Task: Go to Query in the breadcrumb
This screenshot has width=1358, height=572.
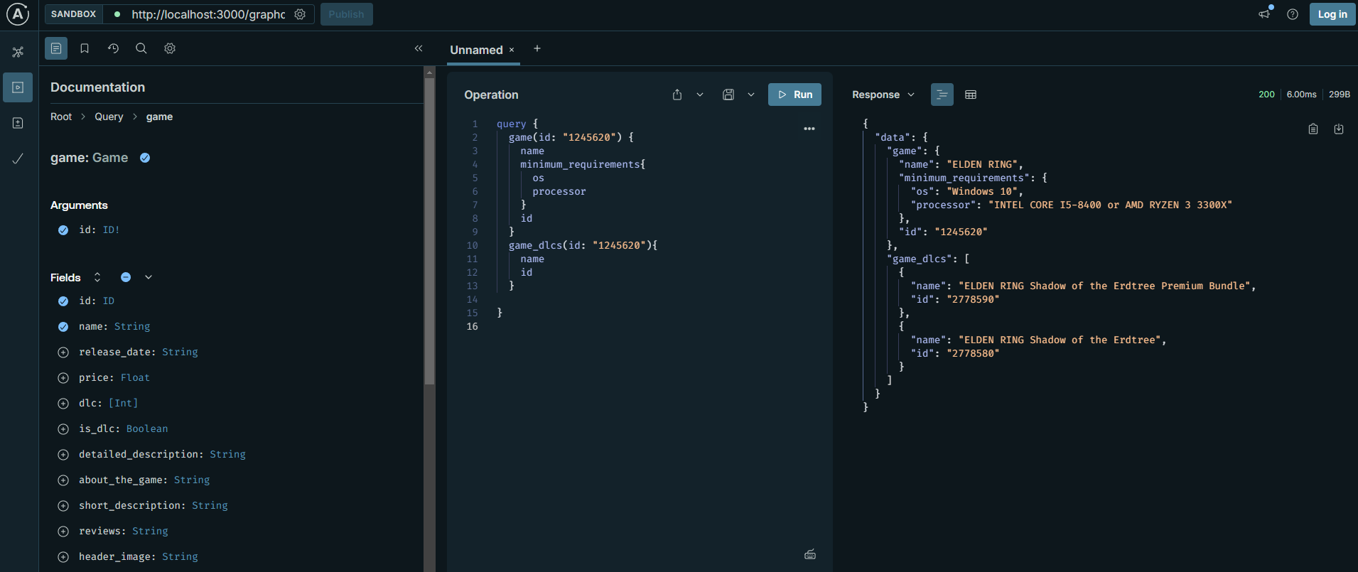Action: 109,117
